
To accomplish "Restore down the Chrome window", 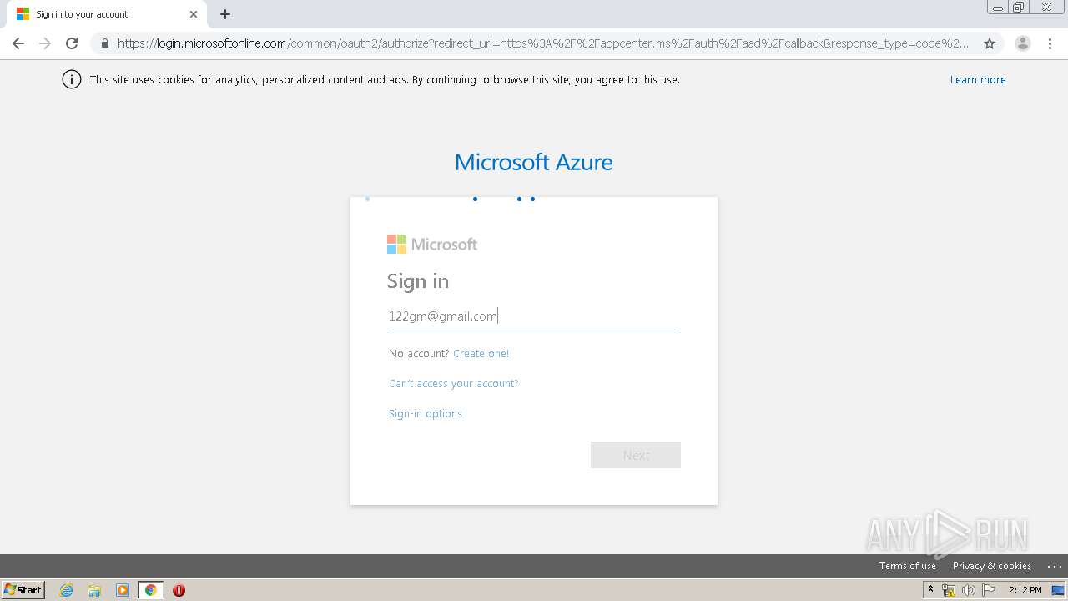I will (1019, 8).
